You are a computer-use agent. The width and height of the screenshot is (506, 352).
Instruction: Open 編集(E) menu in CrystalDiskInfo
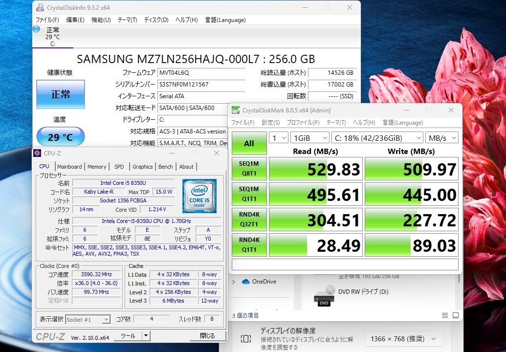coord(75,20)
